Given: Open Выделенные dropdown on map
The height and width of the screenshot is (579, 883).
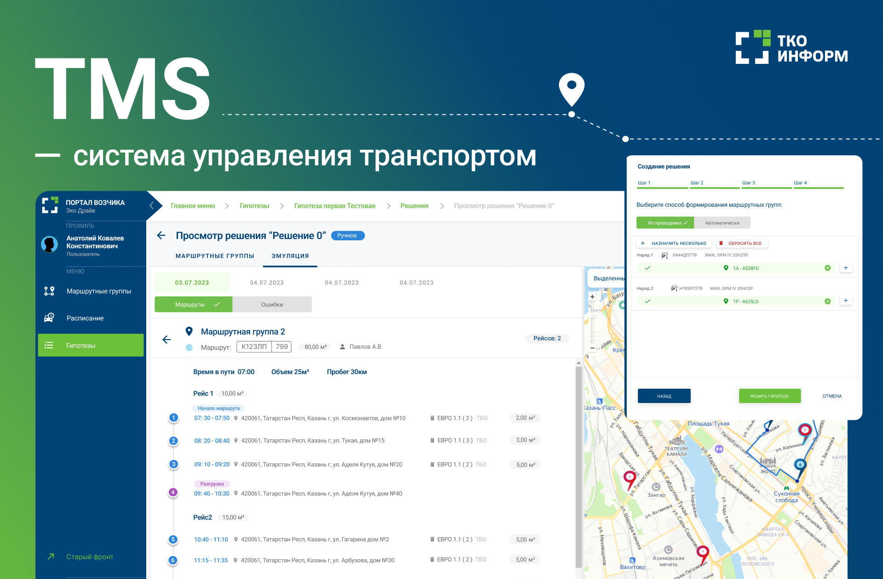Looking at the screenshot, I should pyautogui.click(x=607, y=278).
